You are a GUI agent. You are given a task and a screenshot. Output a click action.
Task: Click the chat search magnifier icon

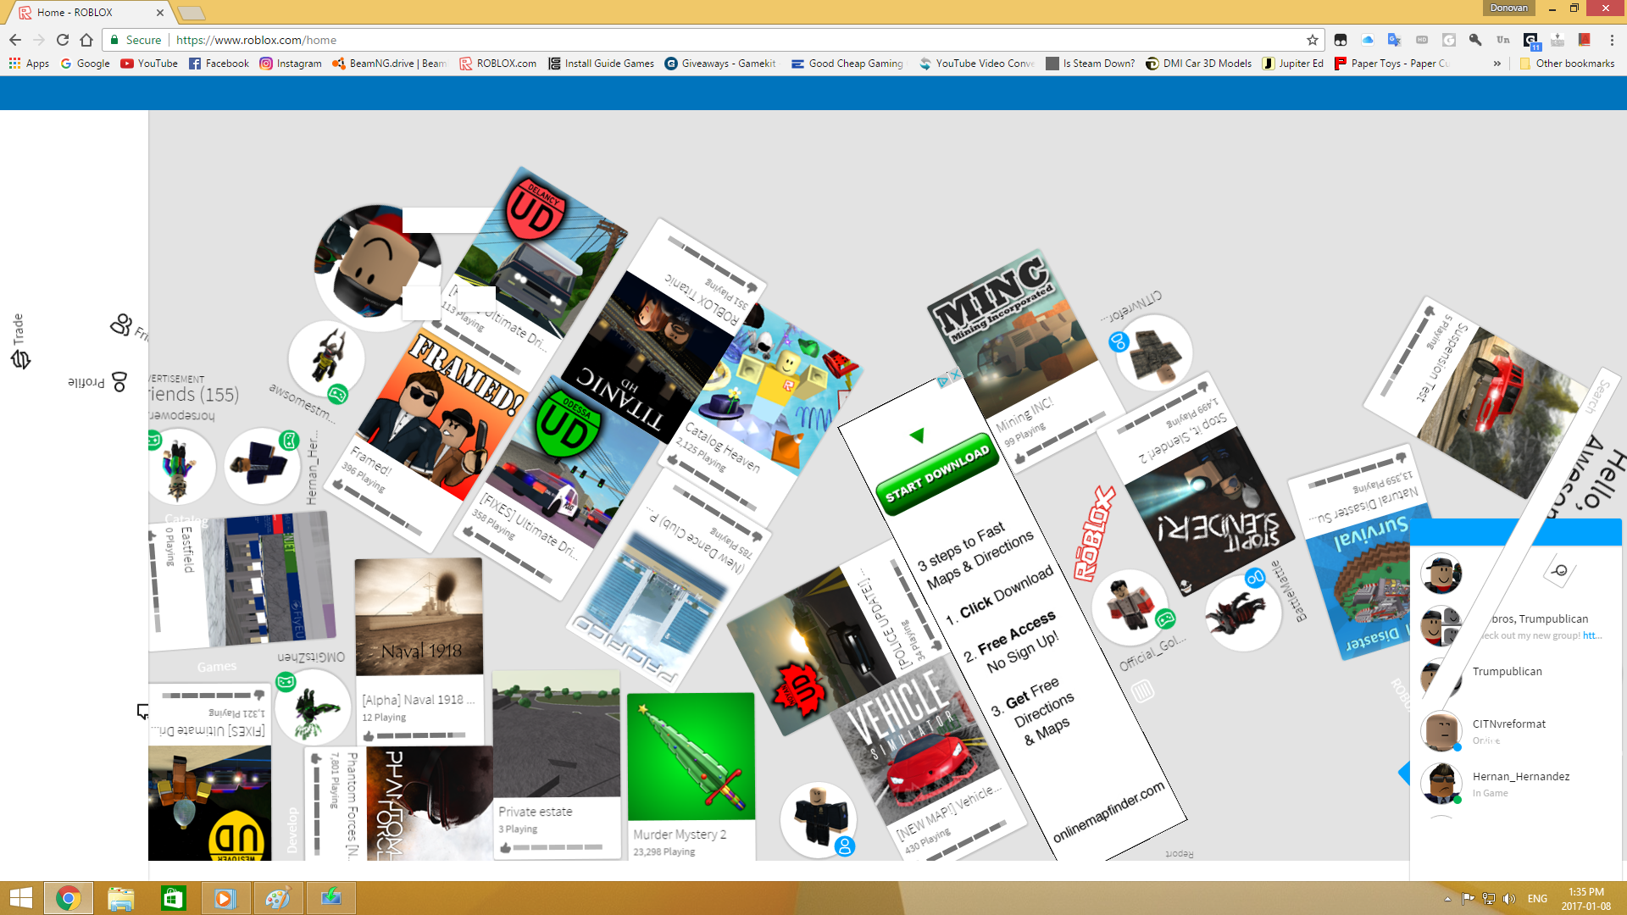[x=1559, y=570]
